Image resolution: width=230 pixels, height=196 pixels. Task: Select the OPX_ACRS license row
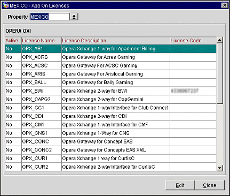click(x=110, y=57)
